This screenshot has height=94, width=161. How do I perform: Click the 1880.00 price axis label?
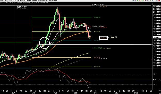tap(157, 35)
